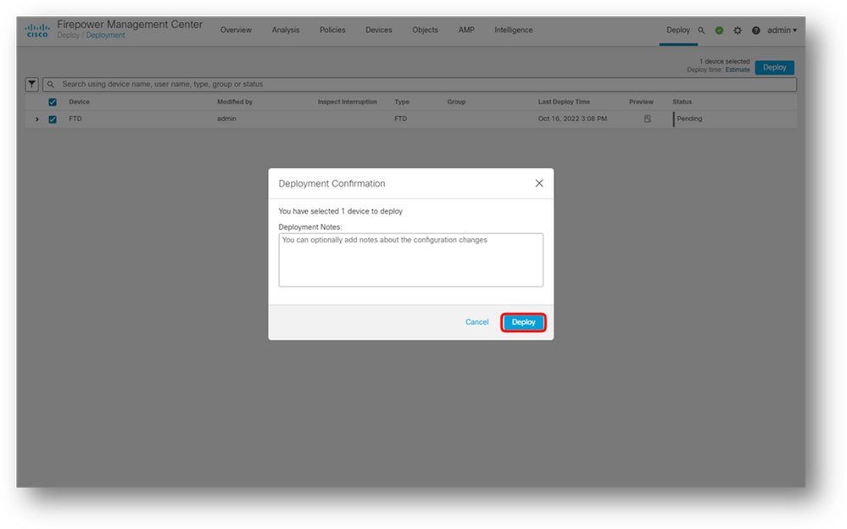Open the Policies menu
Screen dimensions: 847x529
332,31
